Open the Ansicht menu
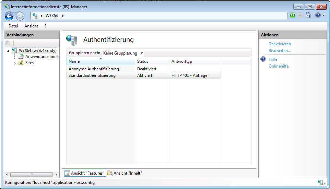330x189 pixels. pos(31,26)
